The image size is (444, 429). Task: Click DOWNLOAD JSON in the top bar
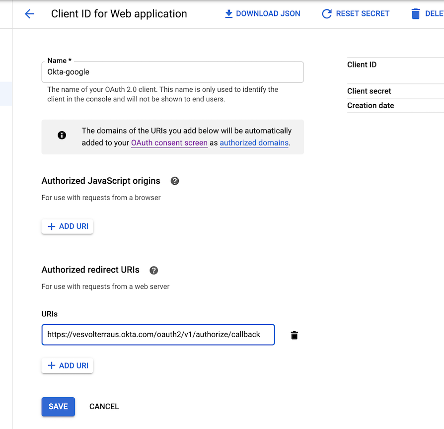click(268, 13)
